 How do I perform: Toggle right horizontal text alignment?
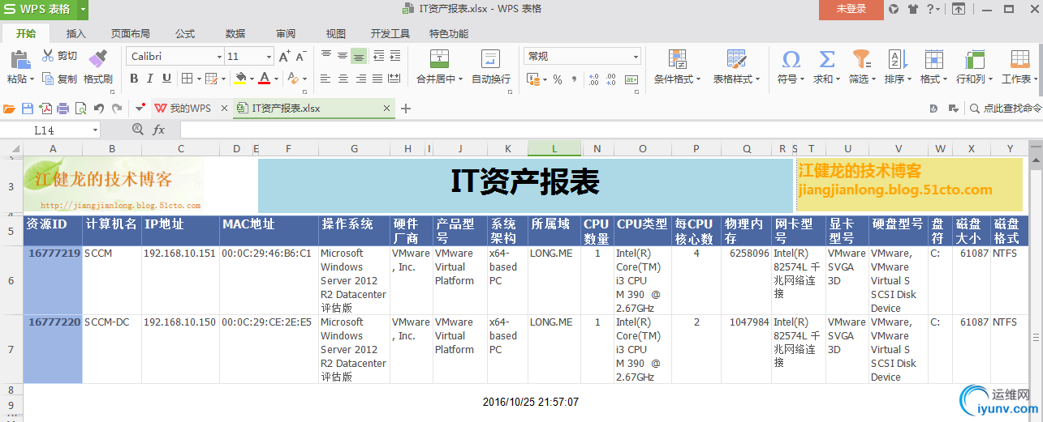tap(360, 79)
